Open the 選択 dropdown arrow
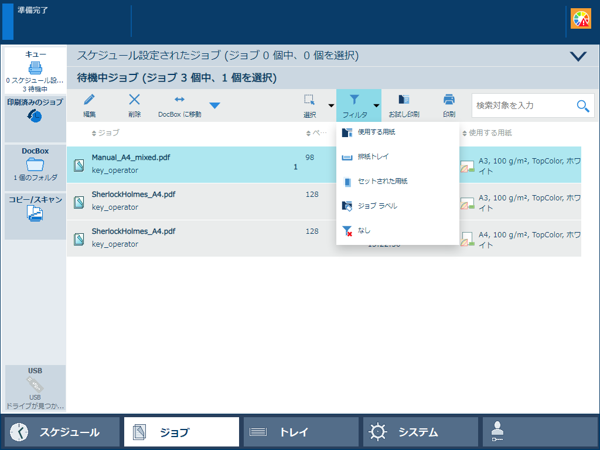Image resolution: width=600 pixels, height=450 pixels. 331,105
